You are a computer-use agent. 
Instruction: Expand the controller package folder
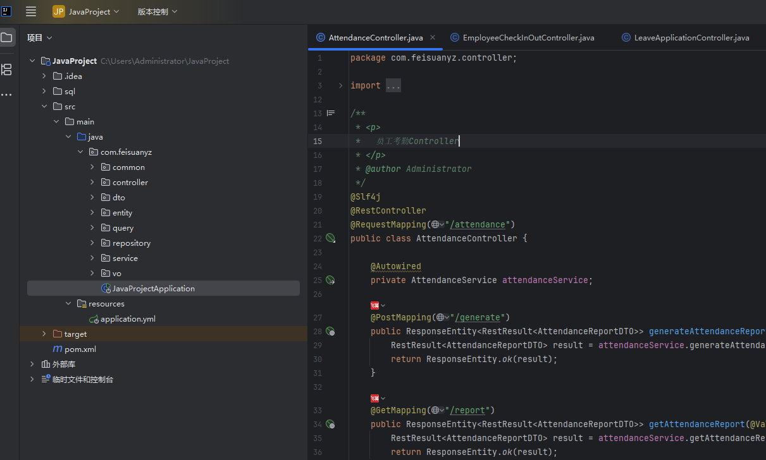(92, 183)
